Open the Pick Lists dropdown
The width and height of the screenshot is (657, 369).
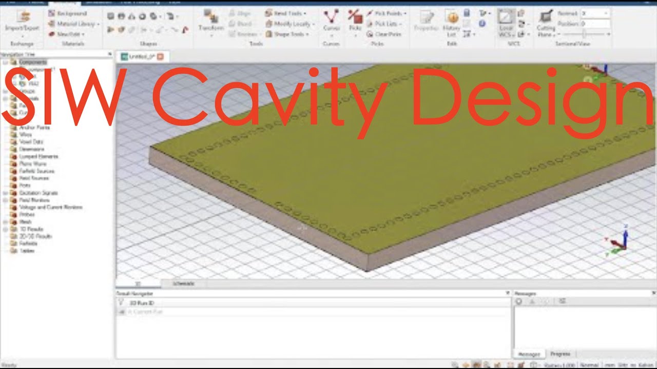[384, 24]
